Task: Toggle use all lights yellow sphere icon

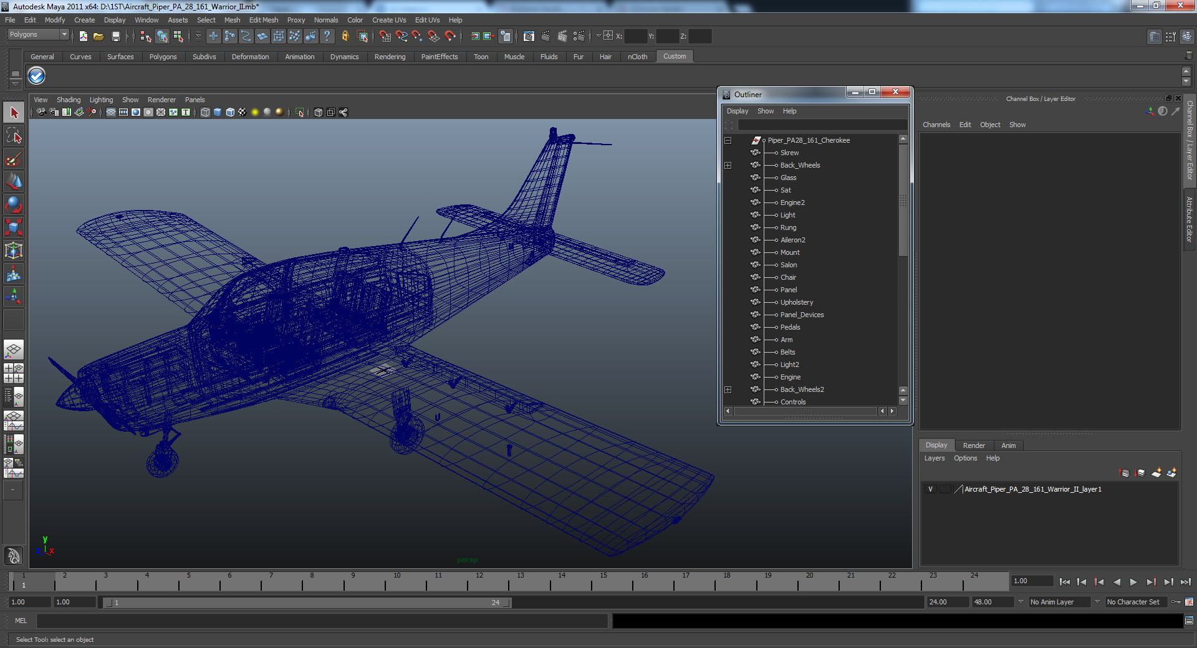Action: tap(255, 112)
